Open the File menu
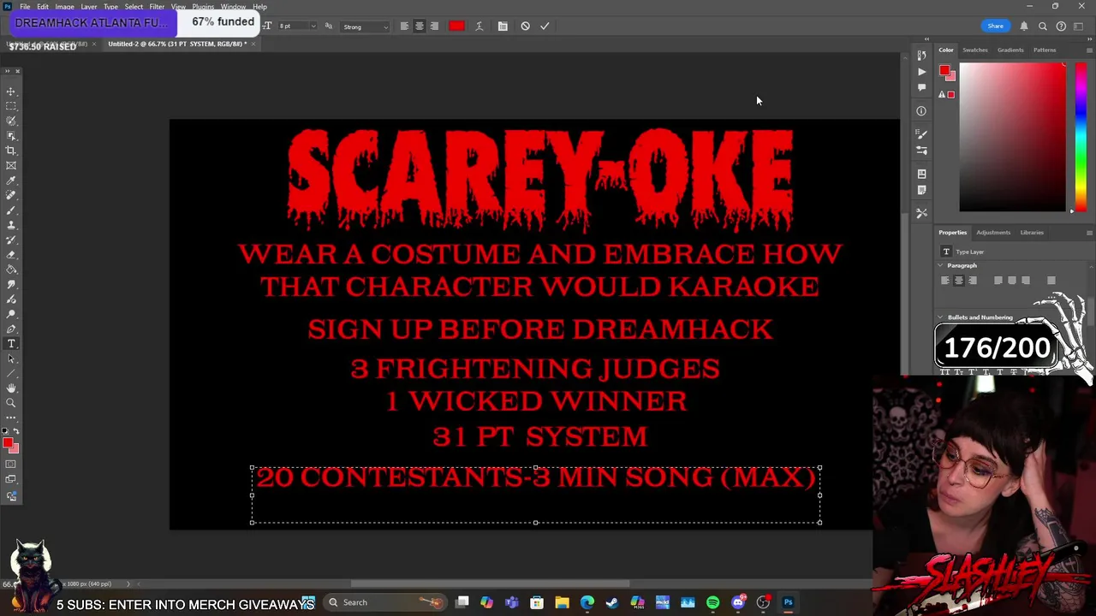The height and width of the screenshot is (616, 1096). click(25, 7)
